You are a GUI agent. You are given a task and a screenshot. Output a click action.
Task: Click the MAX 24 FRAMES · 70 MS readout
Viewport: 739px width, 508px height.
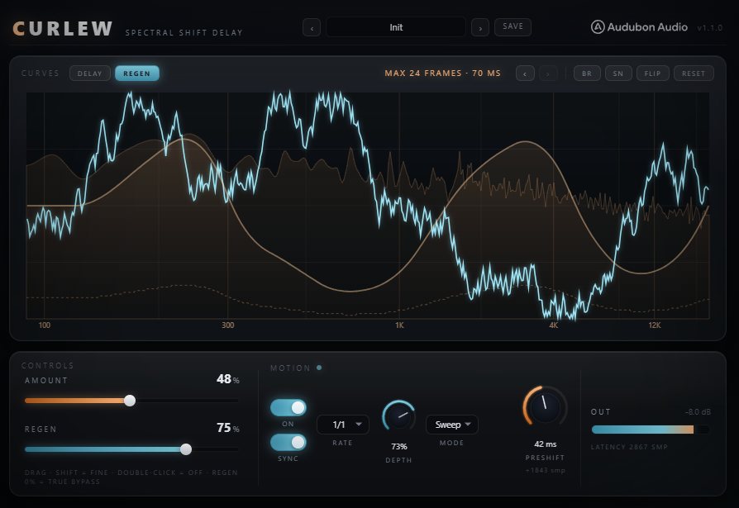pyautogui.click(x=442, y=74)
